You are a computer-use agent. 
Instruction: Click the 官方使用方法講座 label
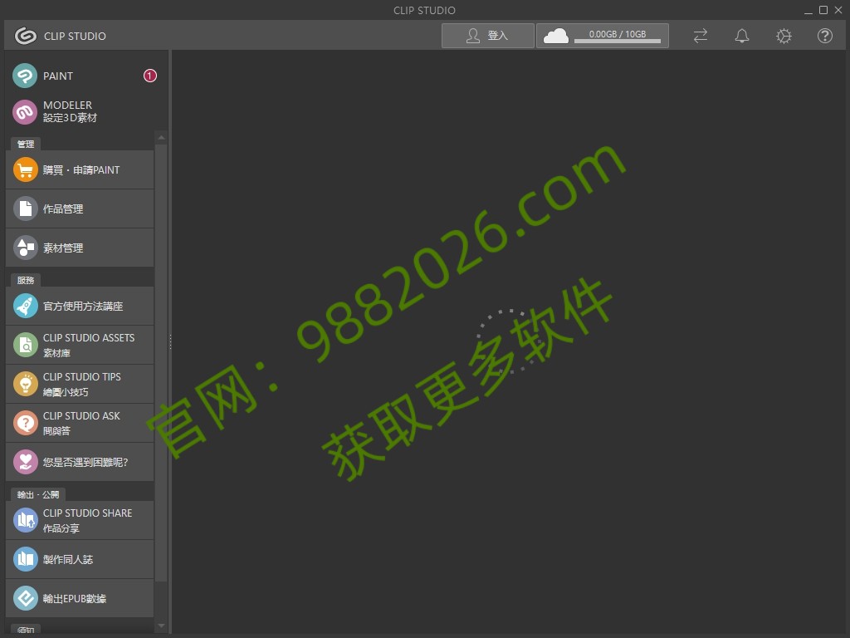coord(83,307)
